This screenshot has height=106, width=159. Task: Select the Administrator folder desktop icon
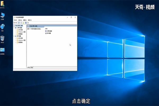(2, 5)
